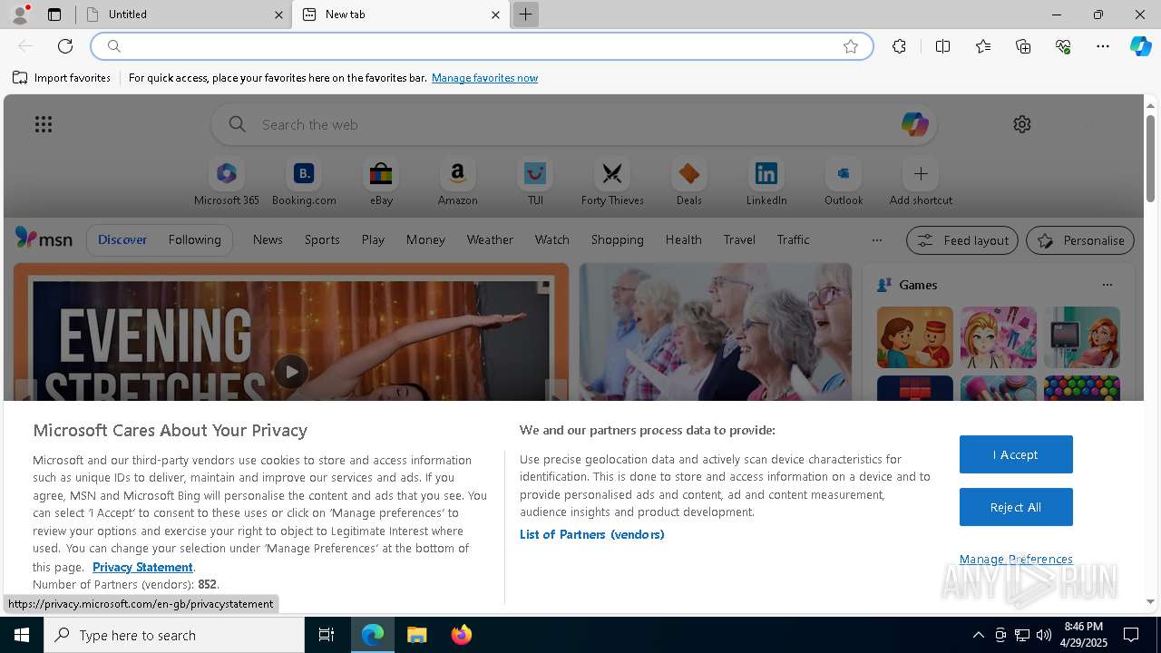Open the Weather category
This screenshot has width=1161, height=653.
[x=490, y=239]
